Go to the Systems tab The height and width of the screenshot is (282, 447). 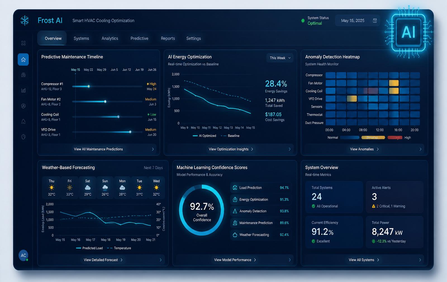(x=81, y=38)
